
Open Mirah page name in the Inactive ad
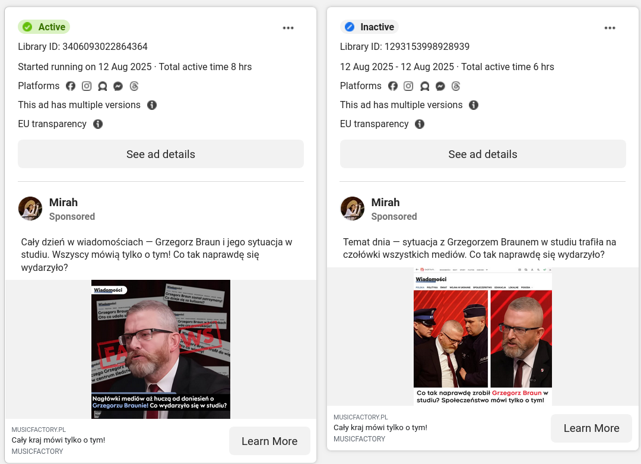(x=386, y=203)
